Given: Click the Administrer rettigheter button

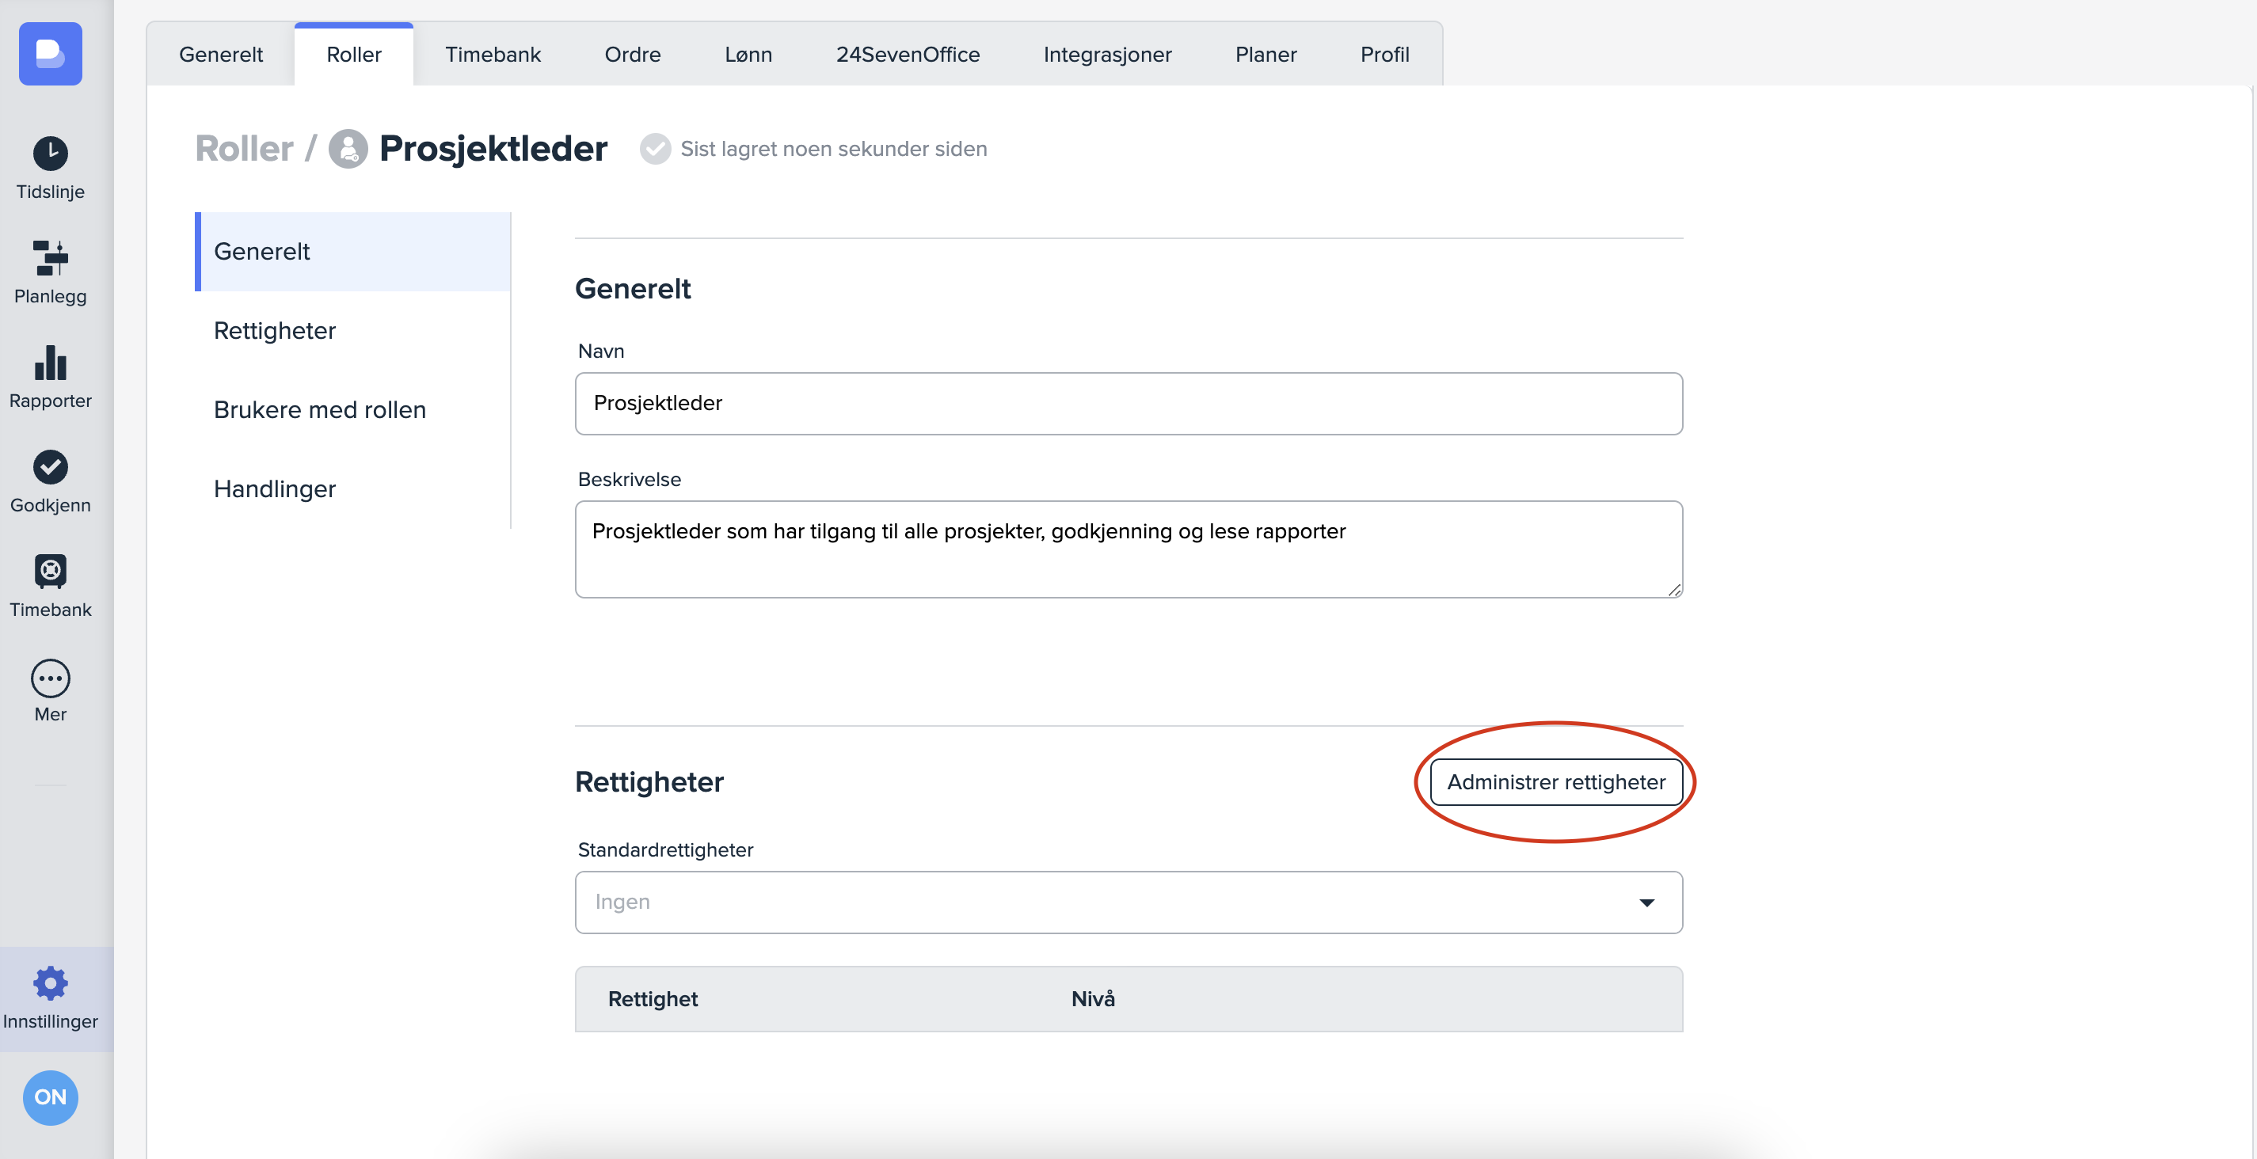Looking at the screenshot, I should (x=1555, y=782).
